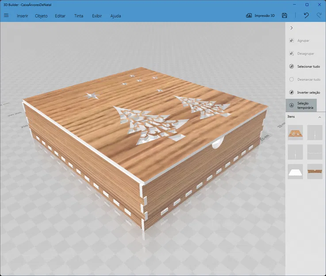Select the white base panel thumbnail
This screenshot has width=326, height=276.
coord(295,171)
